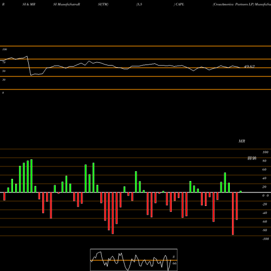Click the -20 label on the MR axis
The width and height of the screenshot is (271, 271).
[x=264, y=204]
